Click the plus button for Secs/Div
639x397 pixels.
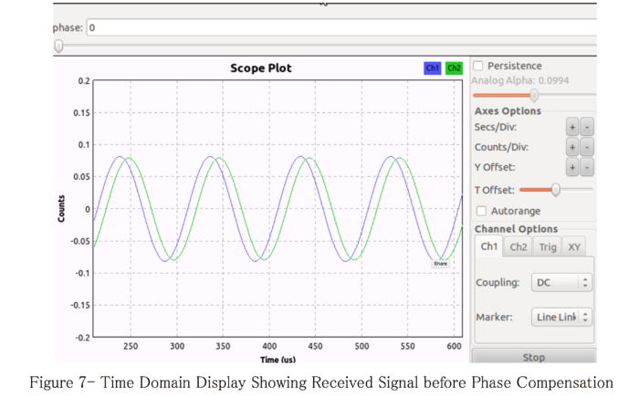(572, 128)
